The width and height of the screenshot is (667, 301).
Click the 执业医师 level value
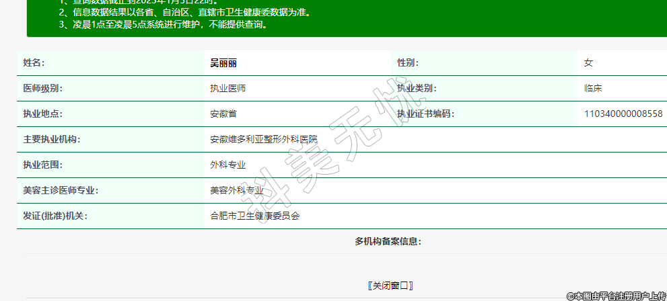click(x=227, y=88)
